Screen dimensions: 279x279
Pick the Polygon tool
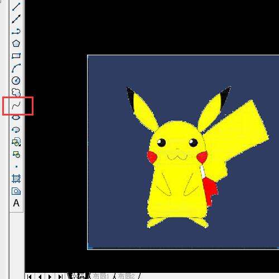tap(16, 44)
